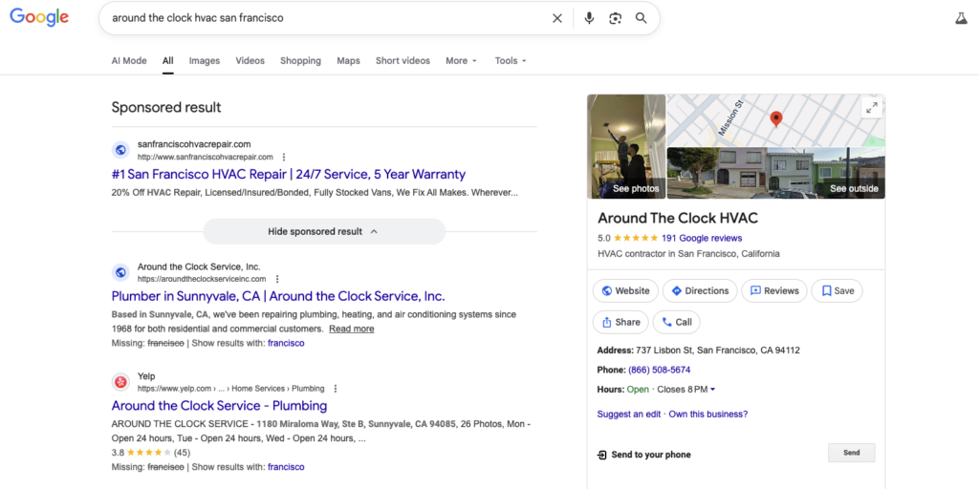This screenshot has width=979, height=489.
Task: Click globe favicon of Around the Clock Service result
Action: point(120,272)
